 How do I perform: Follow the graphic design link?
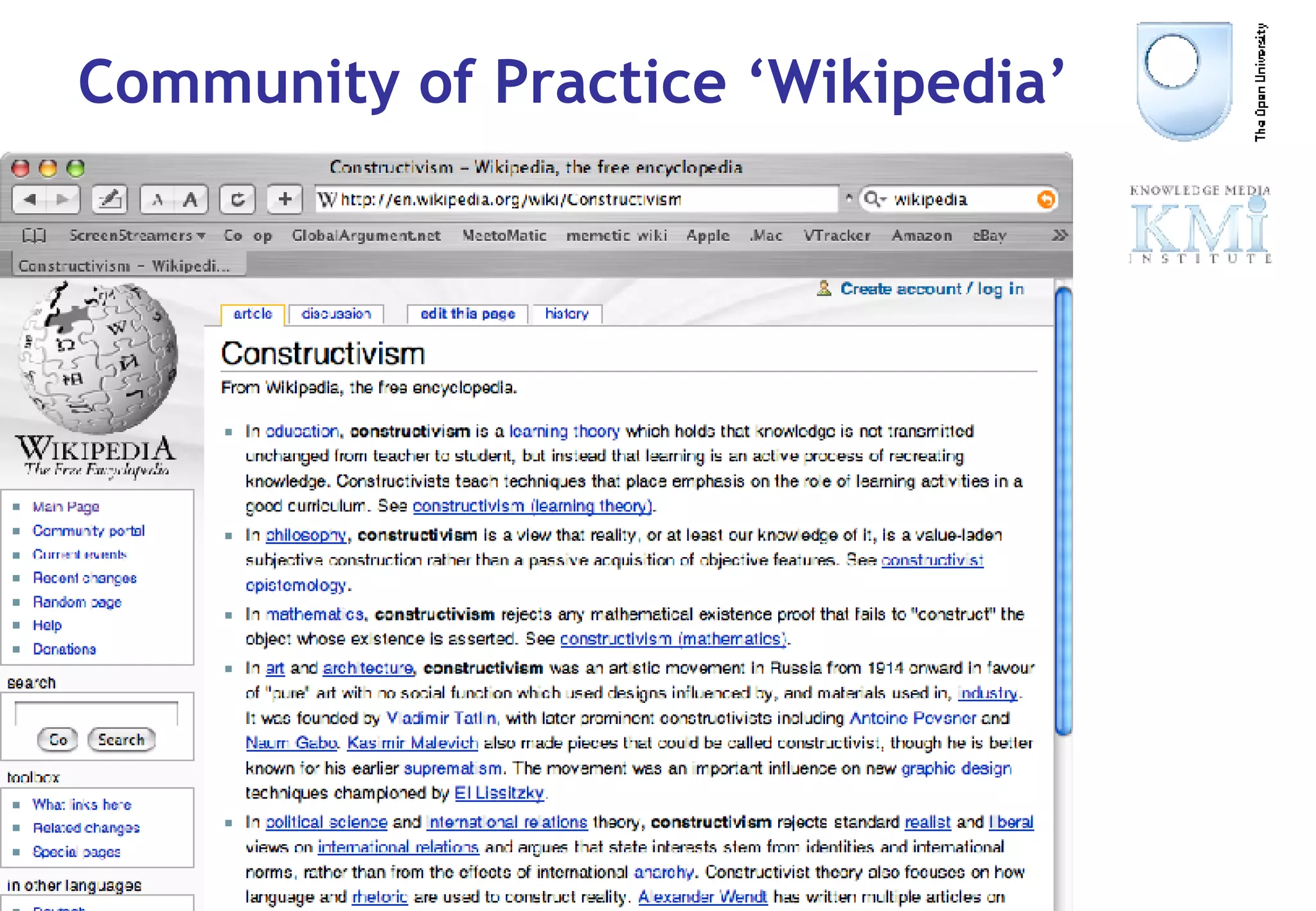[x=956, y=768]
